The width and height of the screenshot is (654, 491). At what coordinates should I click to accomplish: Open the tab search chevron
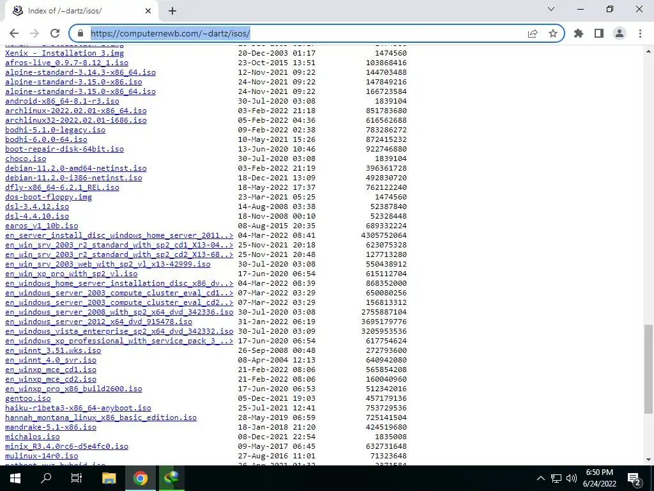click(x=551, y=9)
